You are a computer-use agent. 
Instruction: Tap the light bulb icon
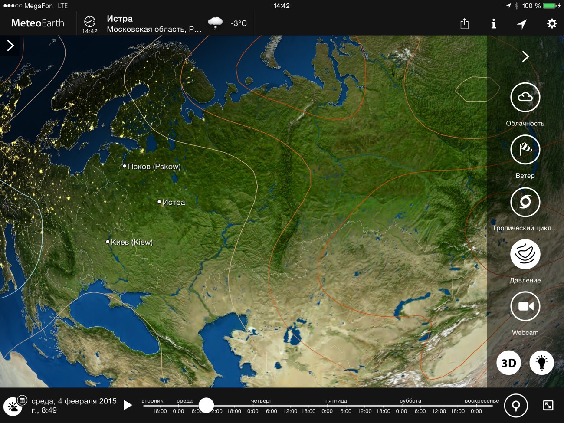(x=541, y=363)
